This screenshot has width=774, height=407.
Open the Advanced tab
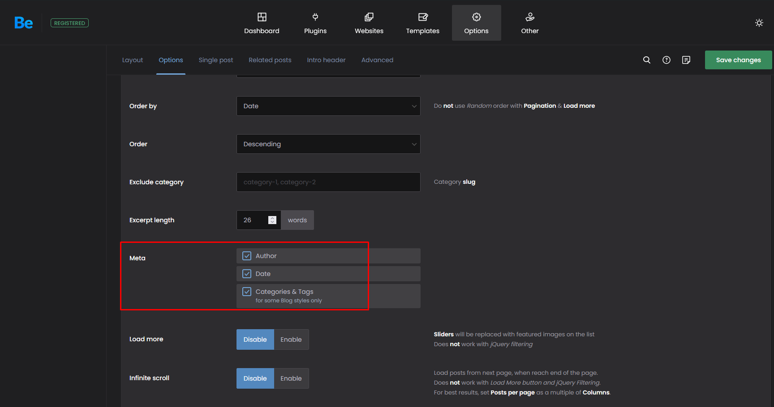[x=377, y=60]
